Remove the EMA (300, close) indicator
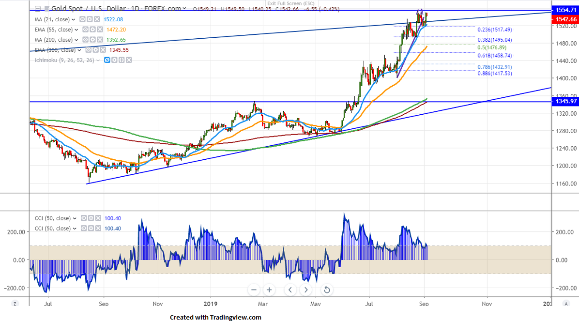This screenshot has height=321, width=579. 103,50
